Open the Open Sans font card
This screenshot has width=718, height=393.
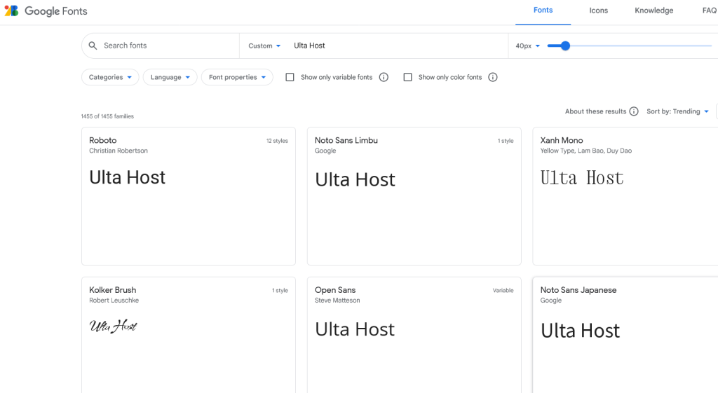pos(414,335)
